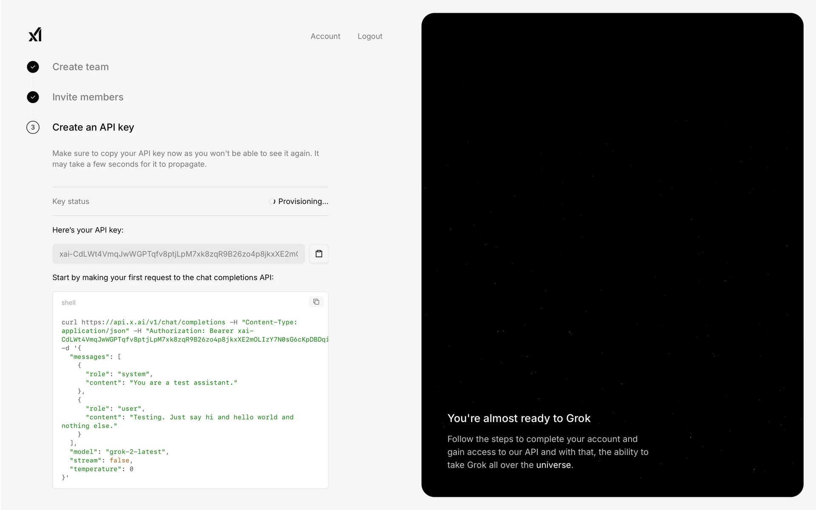
Task: Click inside the API key field
Action: (178, 254)
